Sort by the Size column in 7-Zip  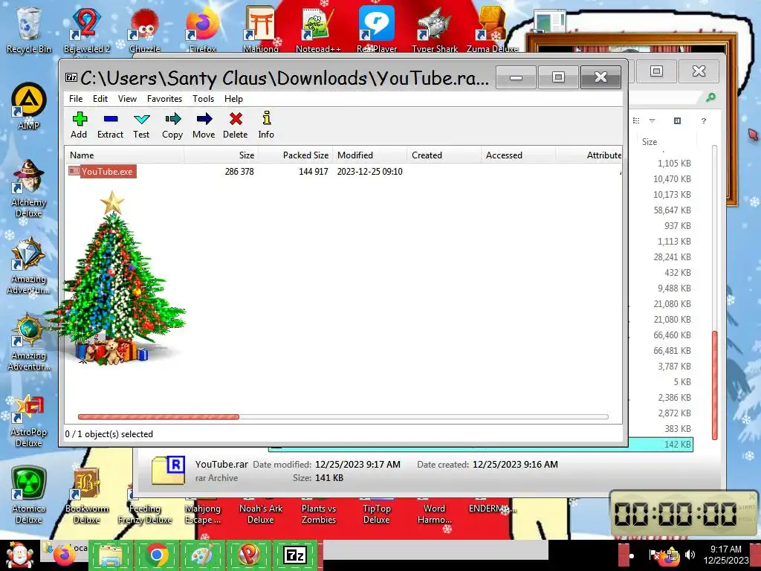pyautogui.click(x=221, y=155)
